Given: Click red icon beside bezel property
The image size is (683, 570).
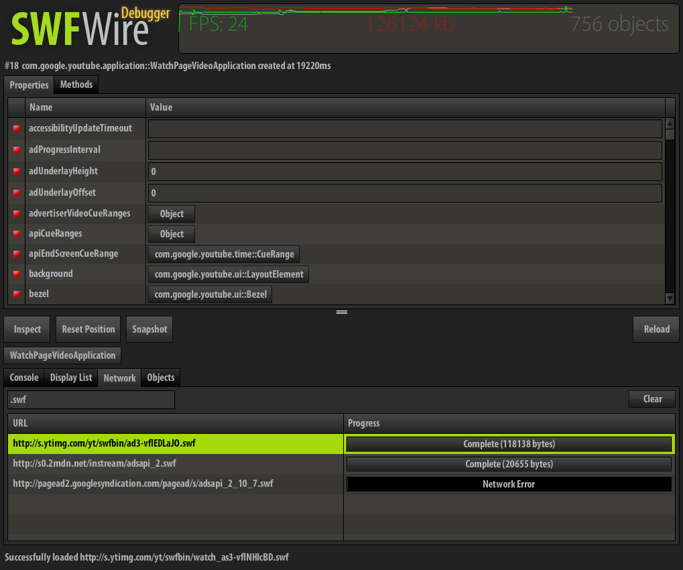Looking at the screenshot, I should click(17, 294).
